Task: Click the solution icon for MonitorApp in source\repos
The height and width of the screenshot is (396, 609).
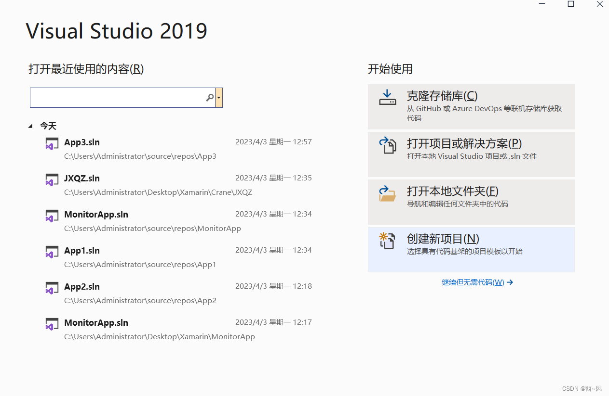Action: (x=52, y=216)
